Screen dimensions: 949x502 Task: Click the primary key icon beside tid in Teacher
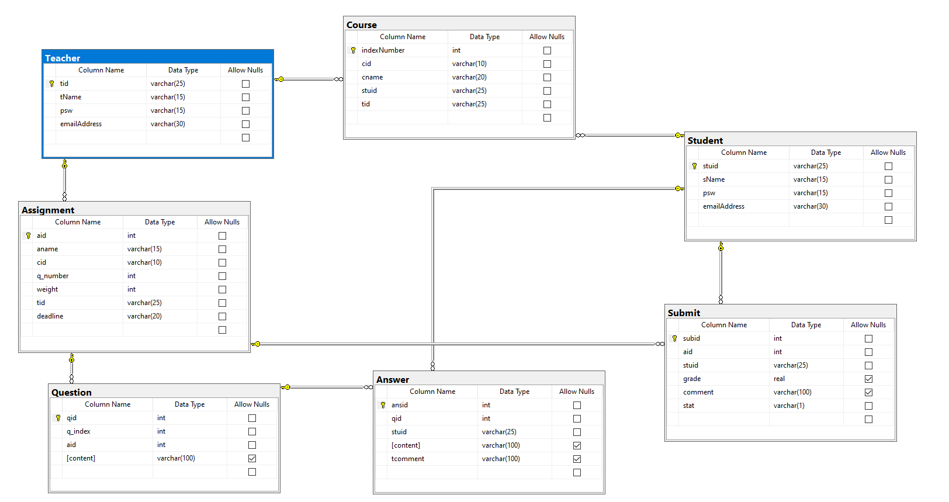point(51,84)
